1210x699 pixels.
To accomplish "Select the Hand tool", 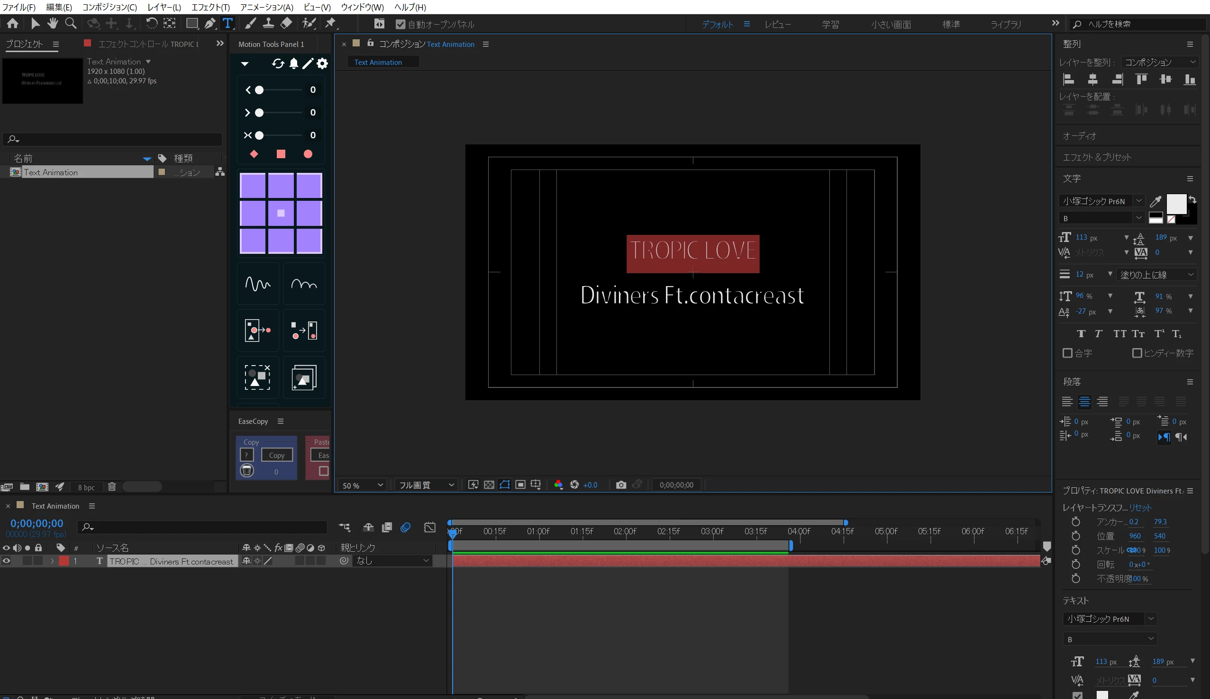I will pos(53,24).
